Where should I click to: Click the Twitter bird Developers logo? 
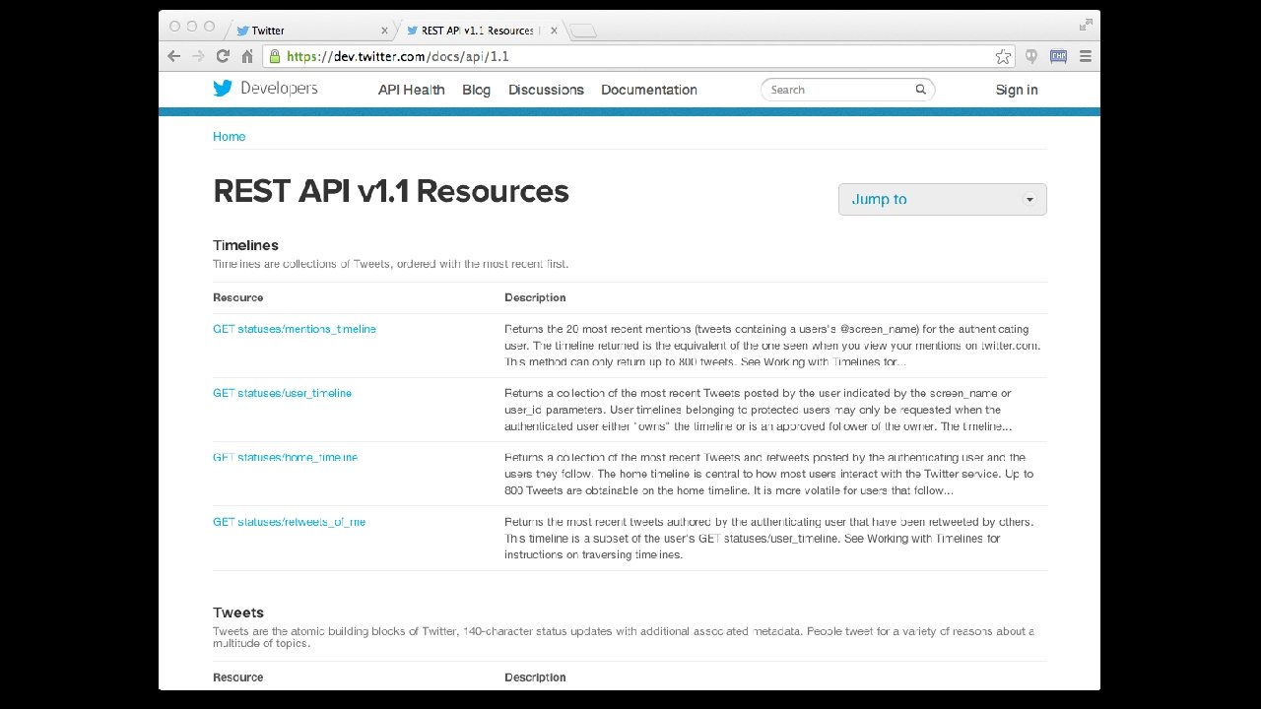coord(265,89)
